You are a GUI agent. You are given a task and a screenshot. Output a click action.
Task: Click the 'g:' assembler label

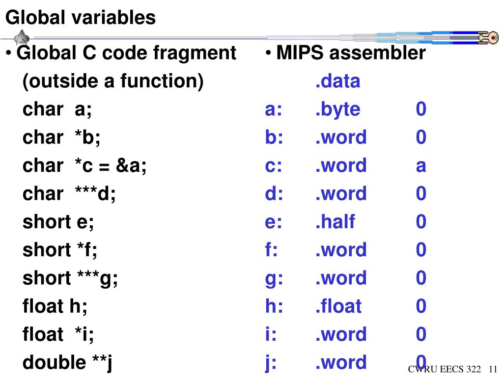click(274, 279)
